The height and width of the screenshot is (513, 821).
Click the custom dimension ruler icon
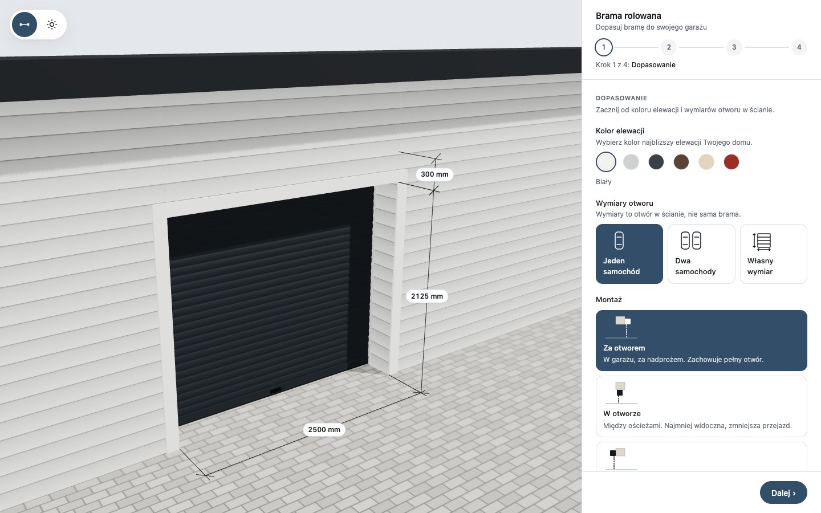click(762, 242)
